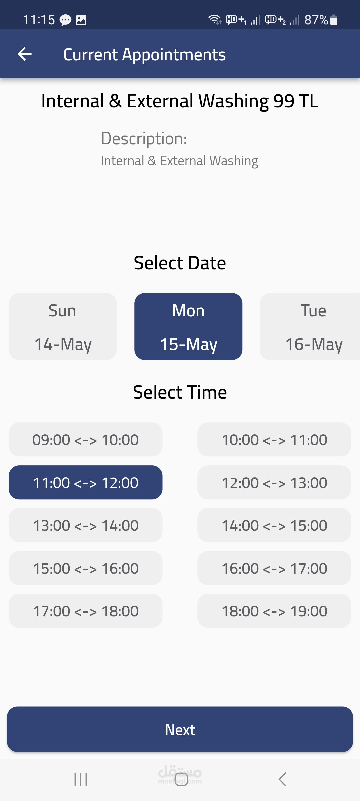Tap the Wi-Fi status icon
Screen dimensions: 360x801
215,20
